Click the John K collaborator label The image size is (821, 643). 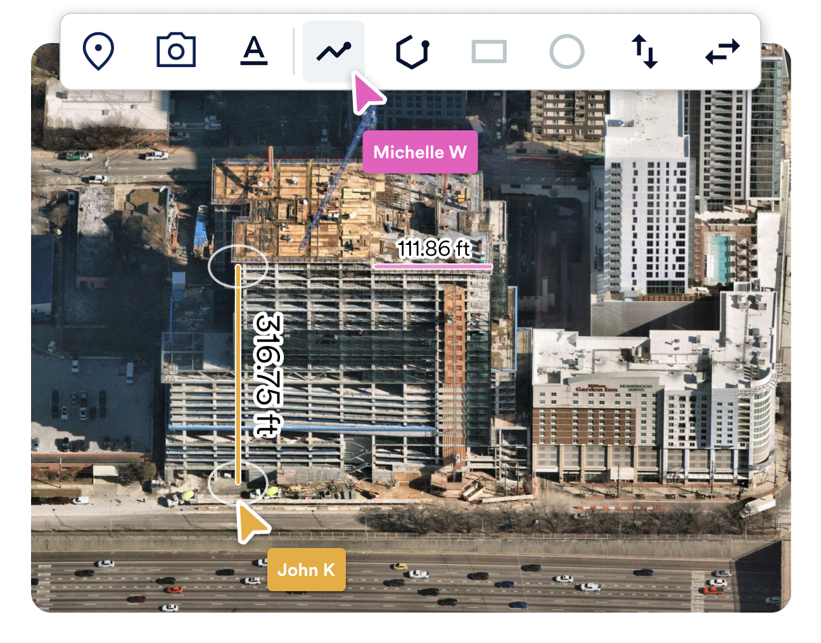[307, 570]
